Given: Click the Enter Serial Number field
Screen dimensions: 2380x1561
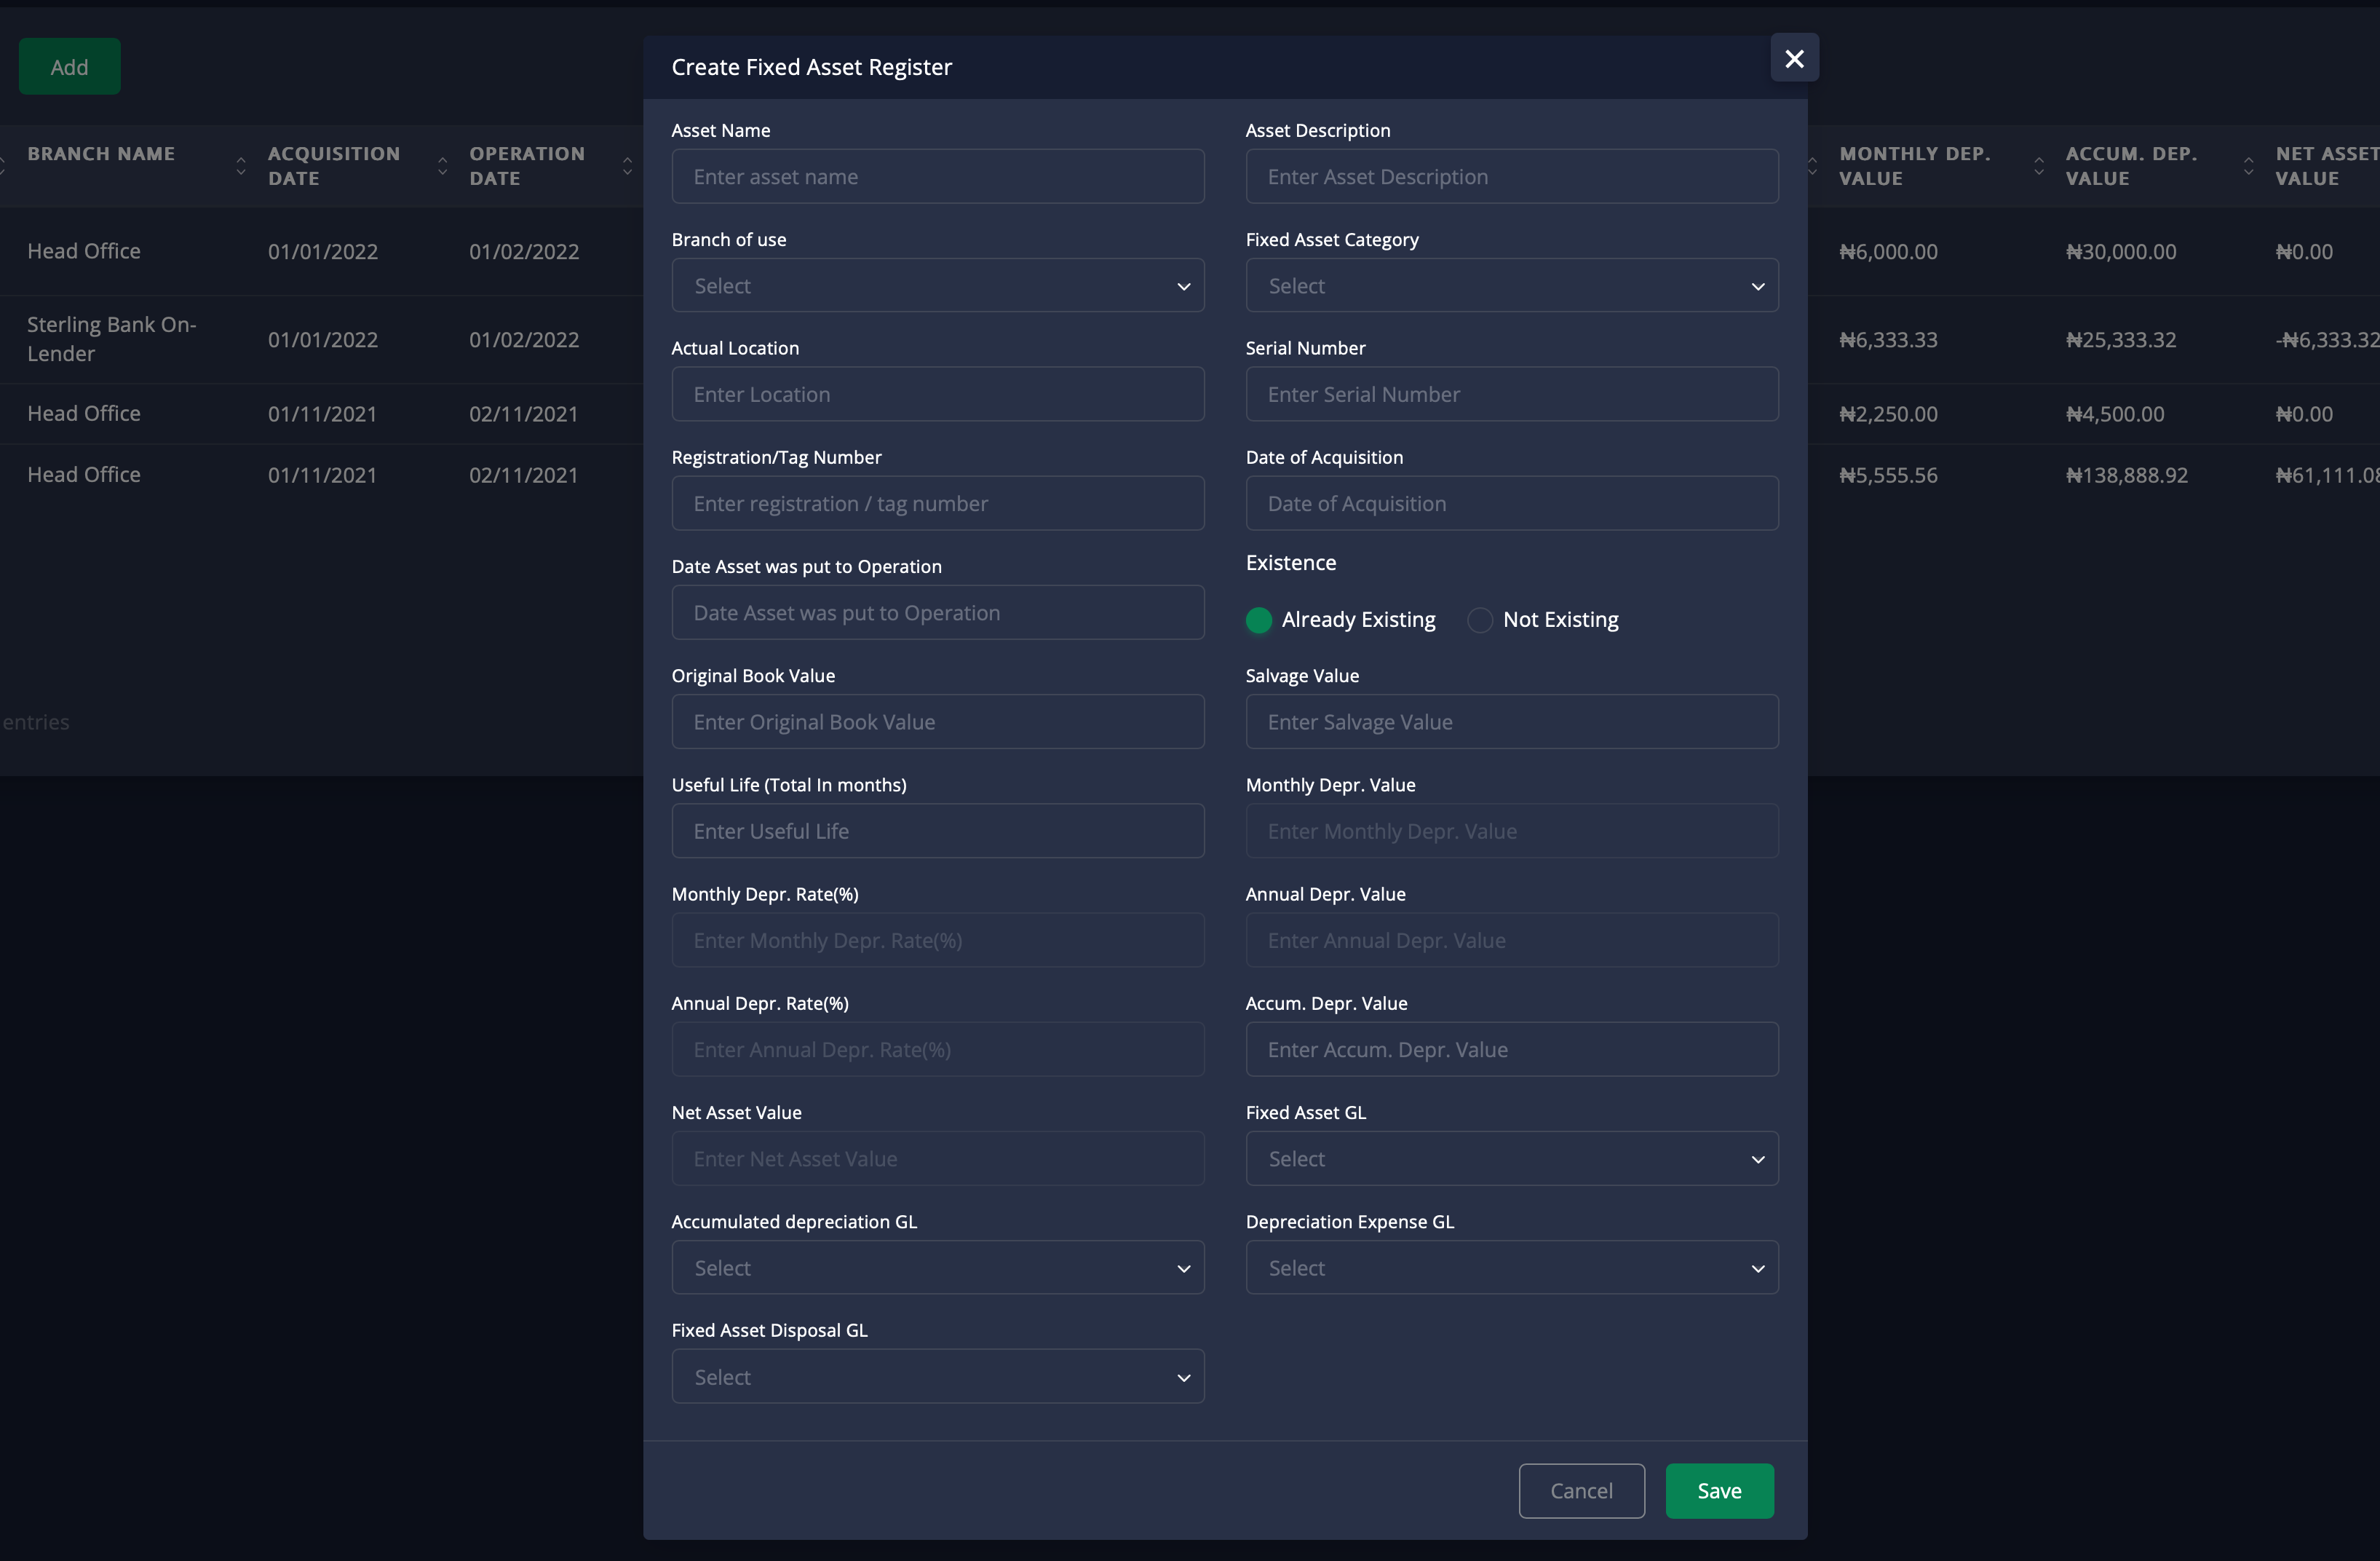Looking at the screenshot, I should pyautogui.click(x=1511, y=395).
